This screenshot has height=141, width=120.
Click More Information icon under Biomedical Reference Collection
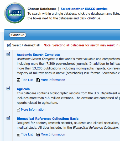(x=38, y=134)
